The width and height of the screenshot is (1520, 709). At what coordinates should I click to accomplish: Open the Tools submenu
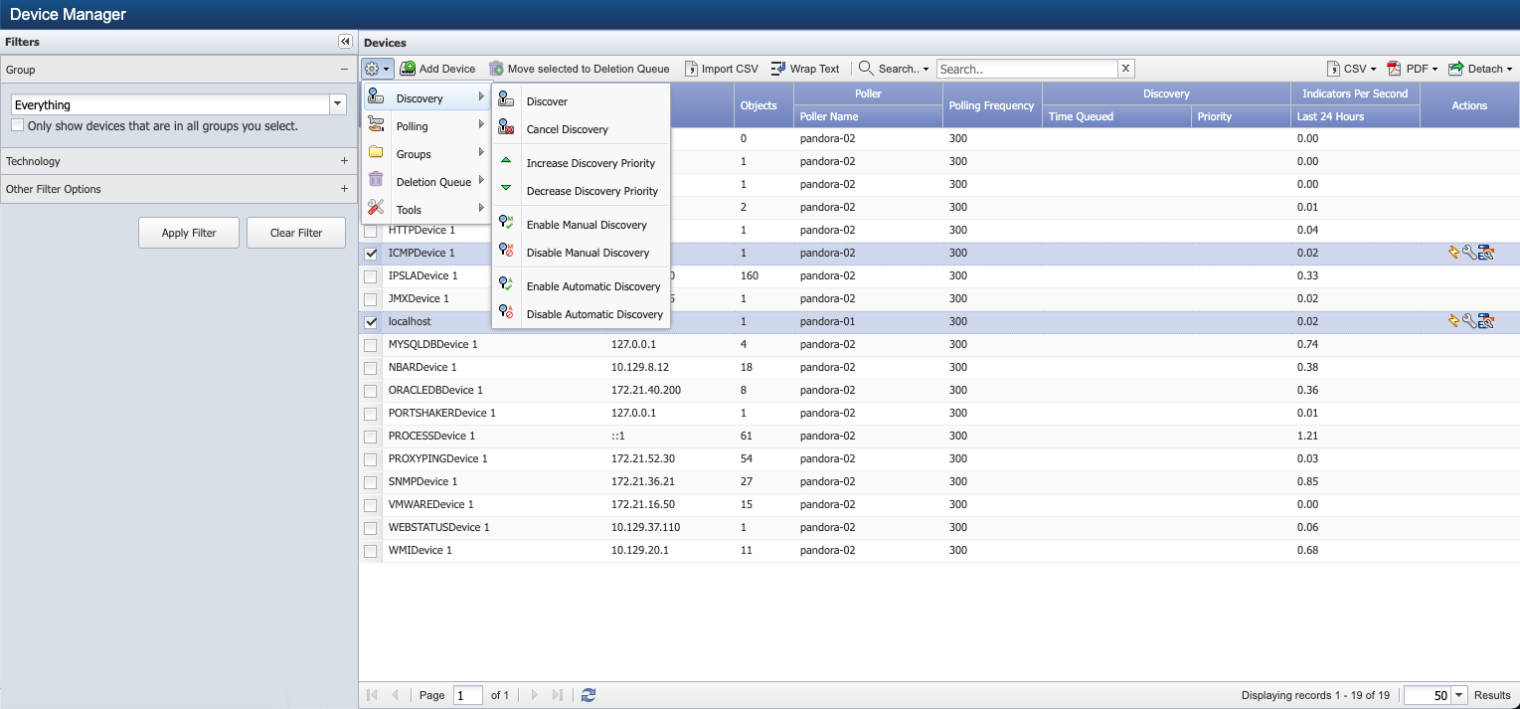coord(425,210)
